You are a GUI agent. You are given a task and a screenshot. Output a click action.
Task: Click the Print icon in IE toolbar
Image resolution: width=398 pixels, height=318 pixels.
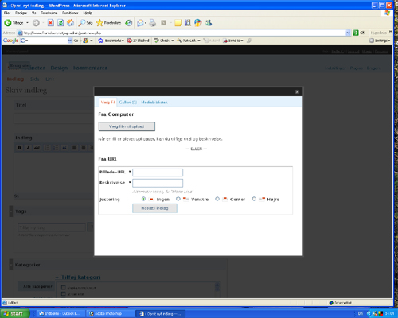pos(153,23)
